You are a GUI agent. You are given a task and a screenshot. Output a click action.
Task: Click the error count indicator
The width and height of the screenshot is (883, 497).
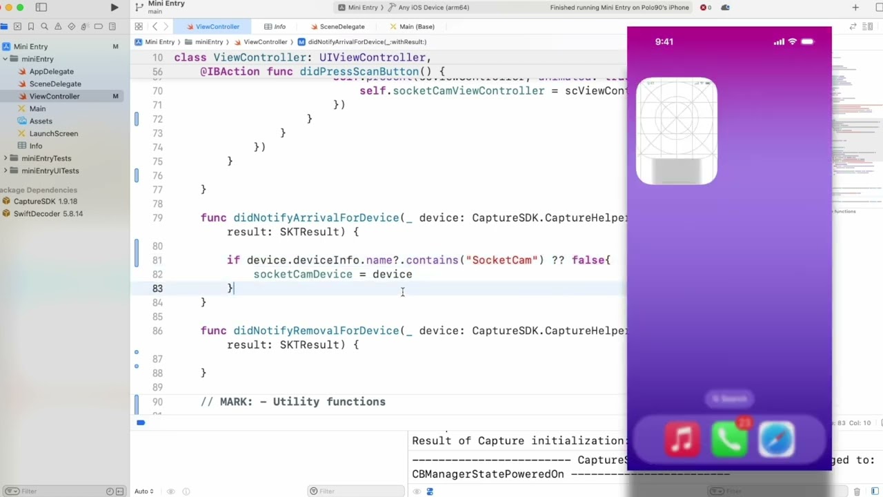(x=705, y=8)
